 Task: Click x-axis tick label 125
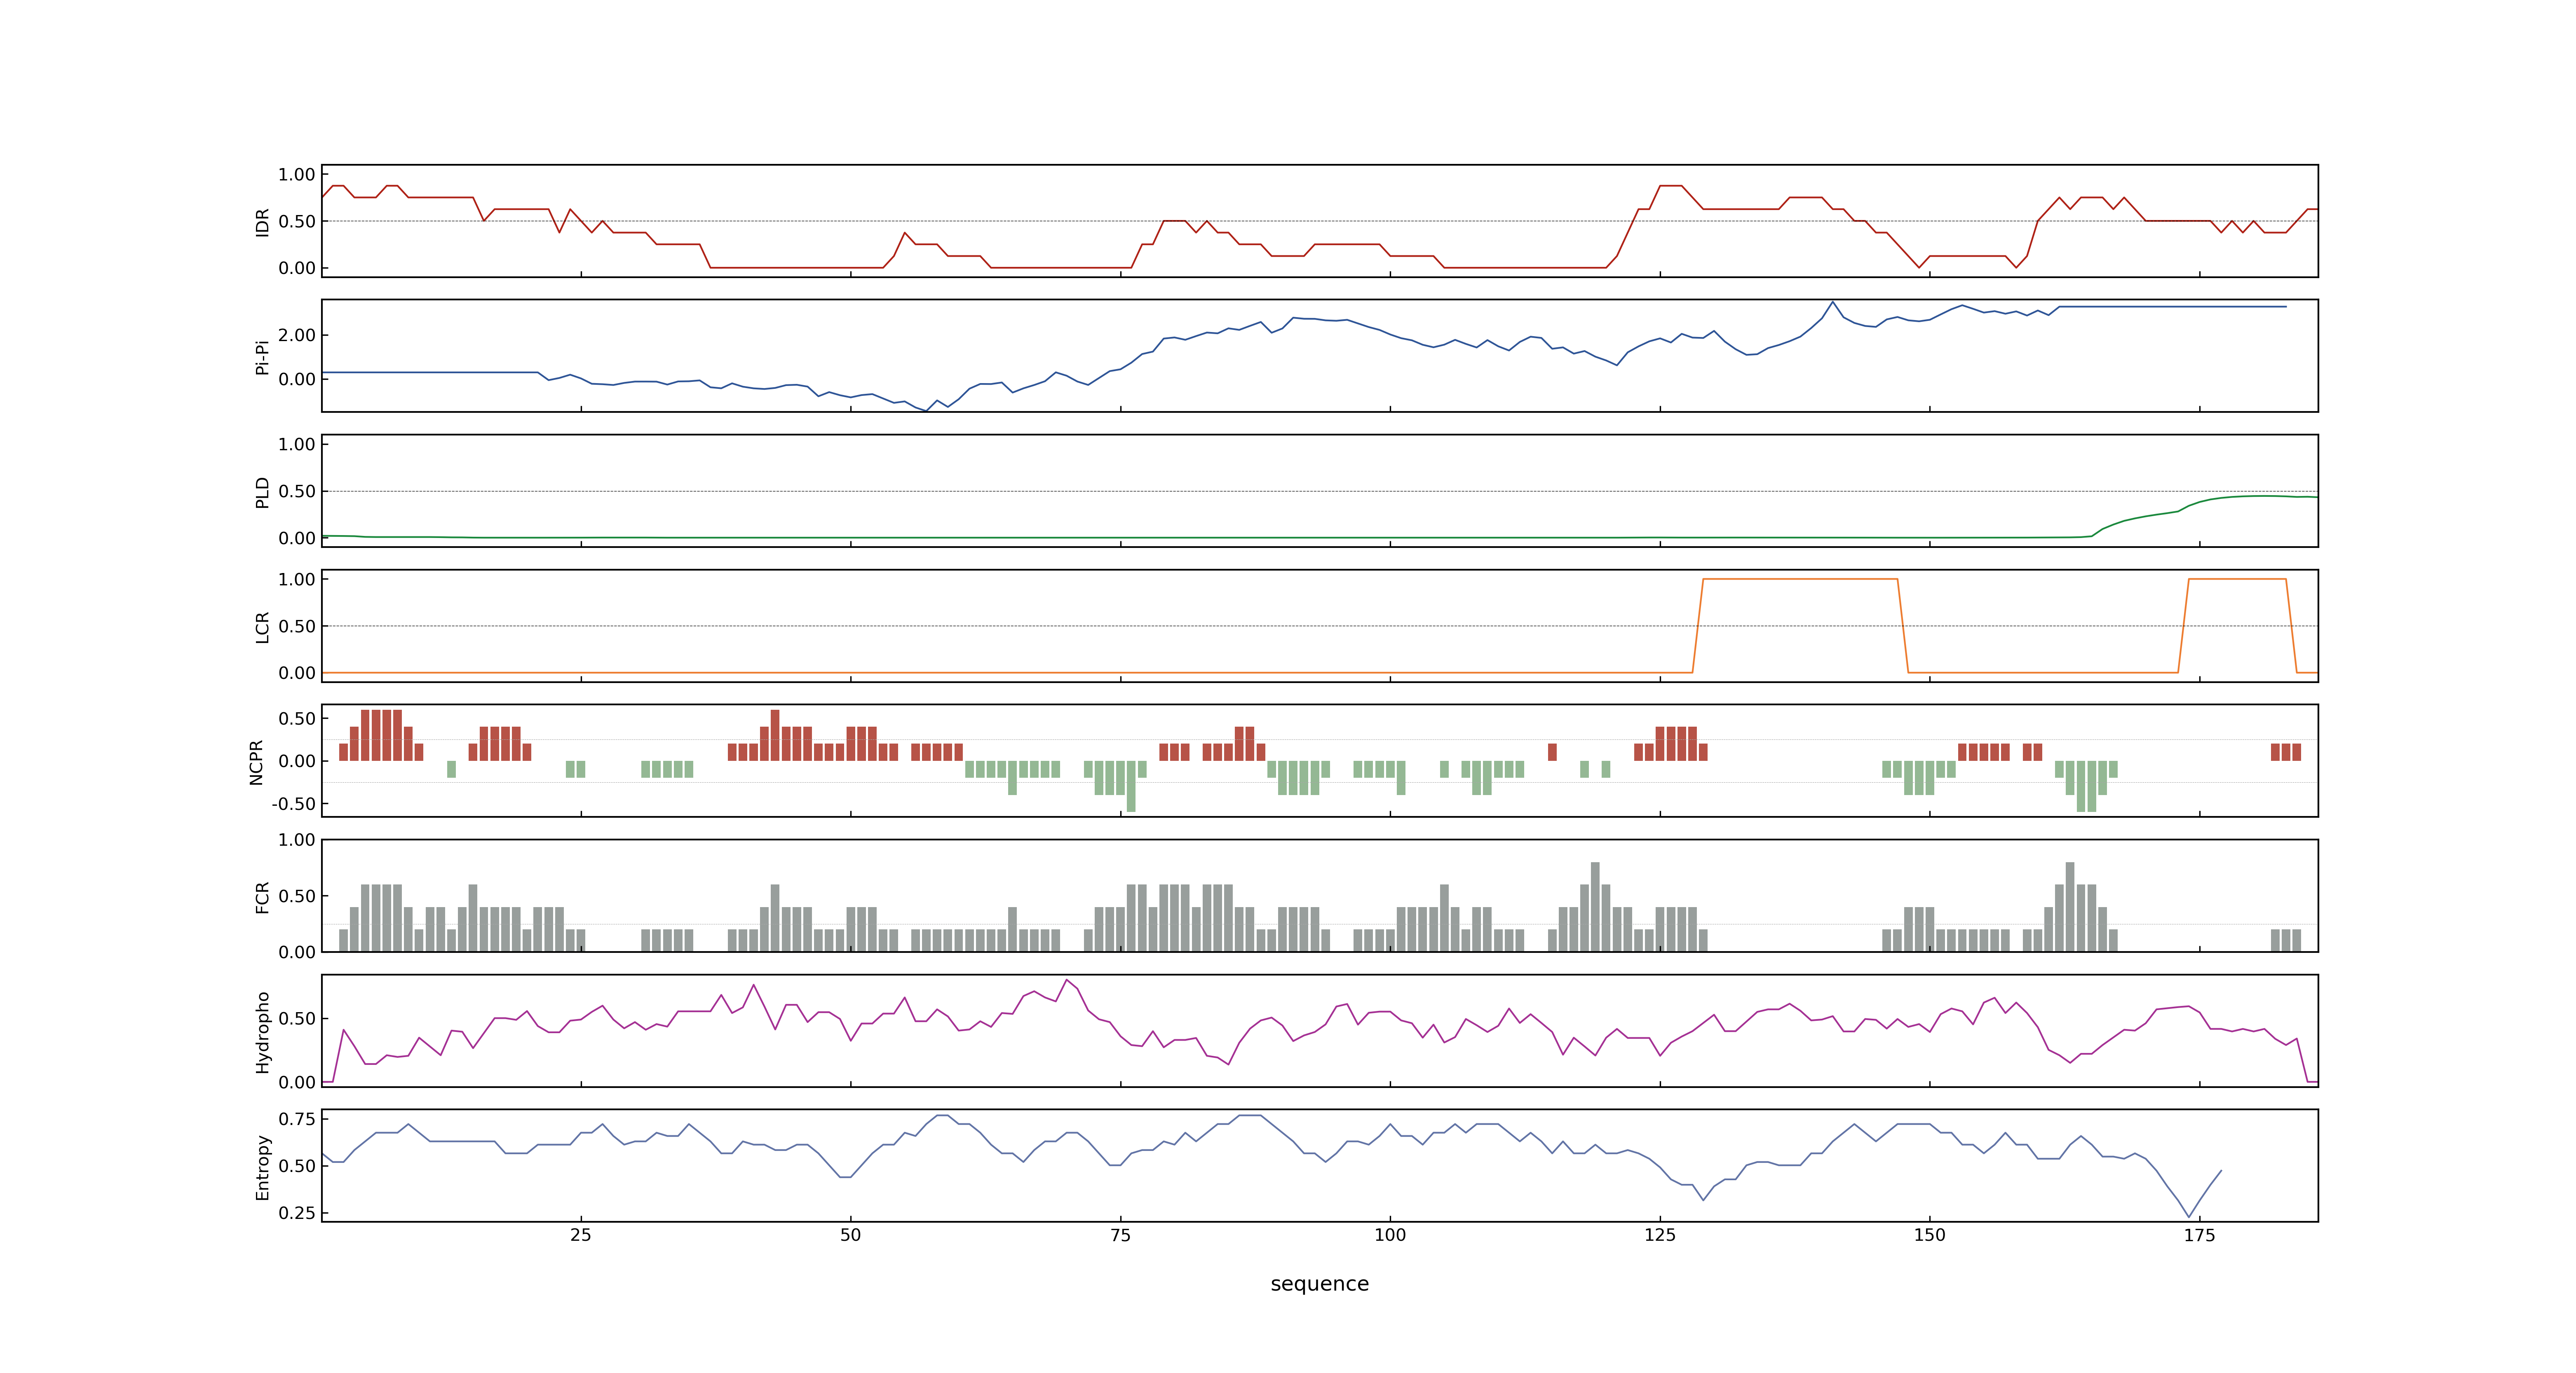coord(1660,1236)
